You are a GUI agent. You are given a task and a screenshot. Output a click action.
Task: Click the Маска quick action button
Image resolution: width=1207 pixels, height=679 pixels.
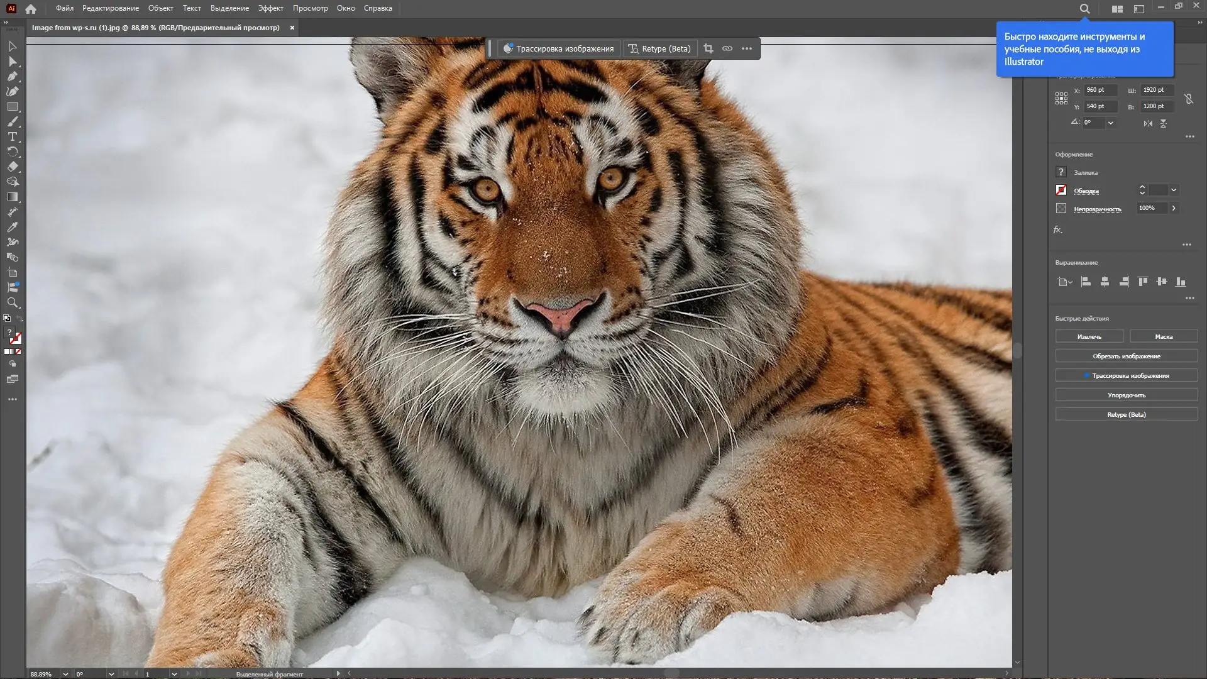pos(1163,336)
